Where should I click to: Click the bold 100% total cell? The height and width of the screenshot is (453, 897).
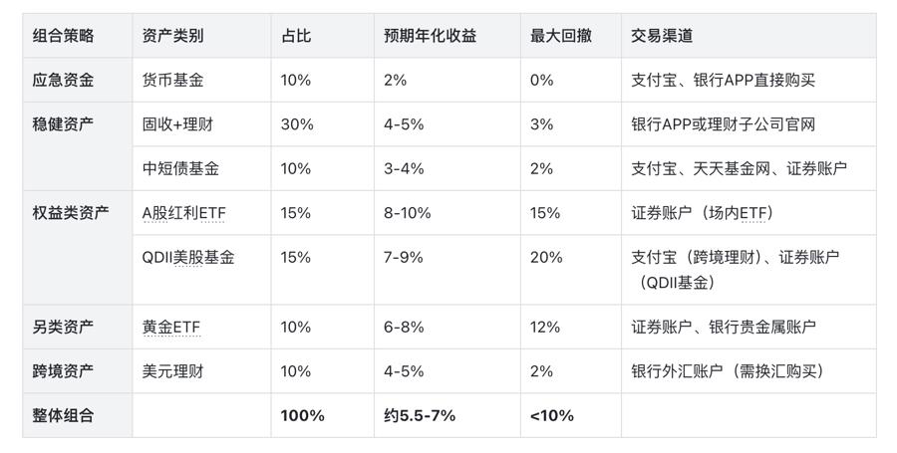pyautogui.click(x=302, y=415)
